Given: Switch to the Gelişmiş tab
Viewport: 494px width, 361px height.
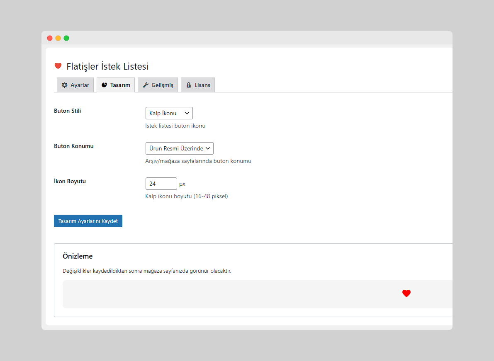Looking at the screenshot, I should [x=158, y=85].
